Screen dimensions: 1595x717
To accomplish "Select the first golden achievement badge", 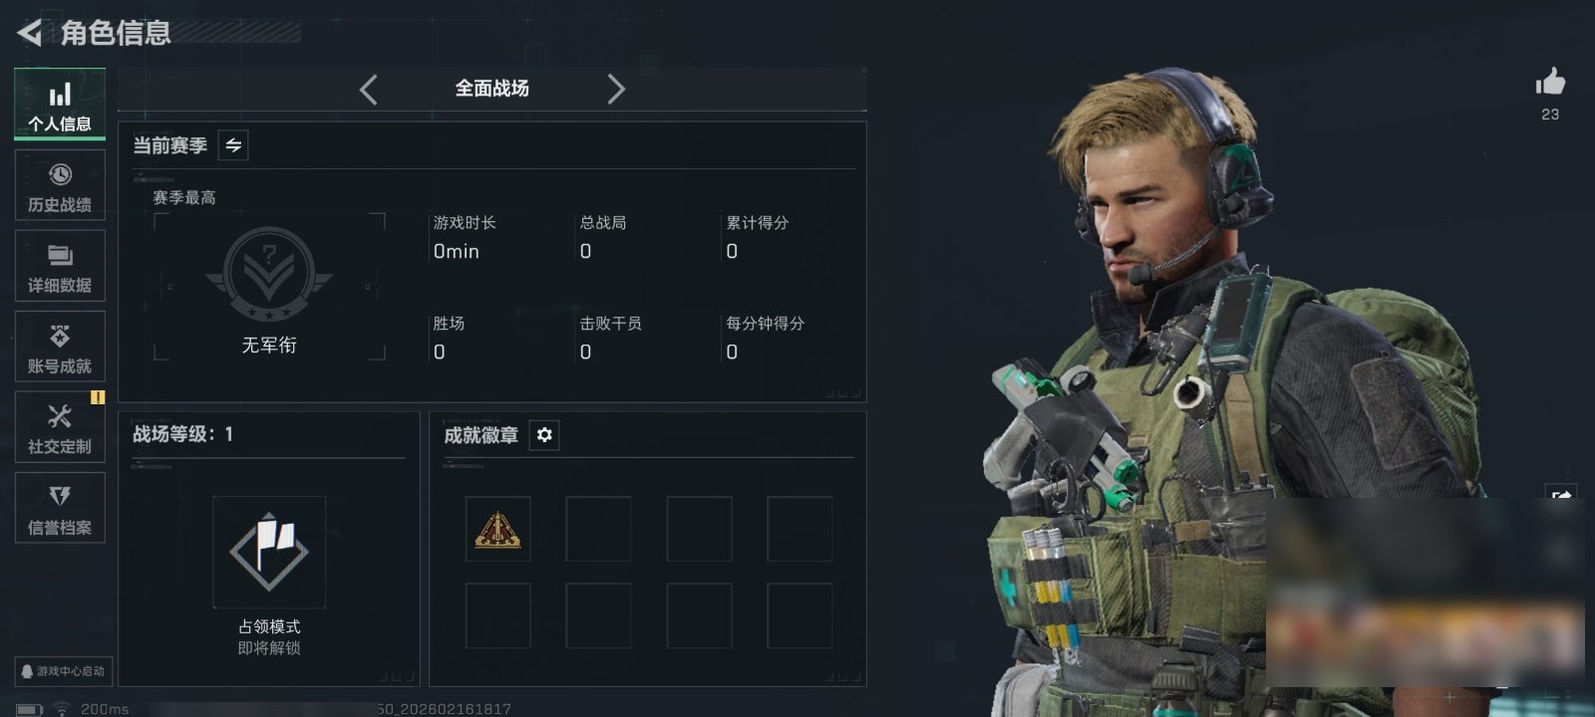I will 497,529.
